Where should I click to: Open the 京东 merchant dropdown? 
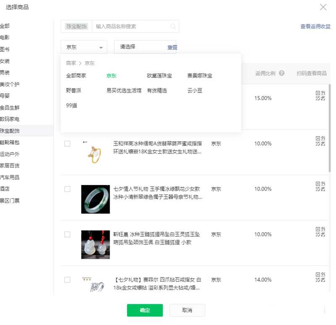[84, 47]
